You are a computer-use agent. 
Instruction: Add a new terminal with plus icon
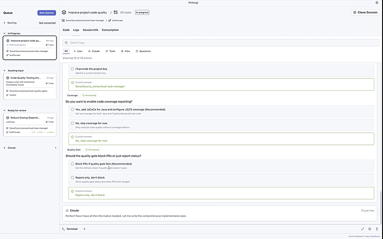(84, 229)
